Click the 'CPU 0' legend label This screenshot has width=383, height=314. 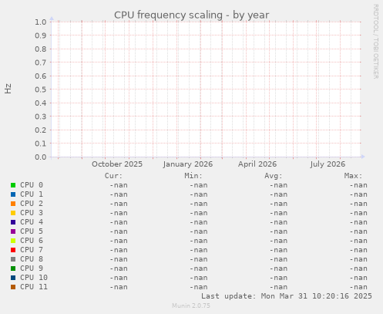tap(32, 185)
